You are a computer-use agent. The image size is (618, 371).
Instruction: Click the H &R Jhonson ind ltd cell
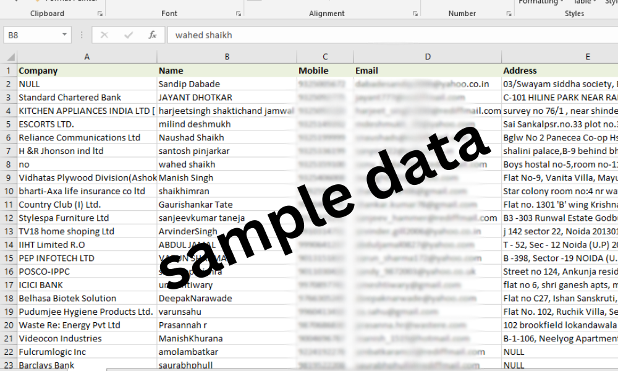[87, 151]
